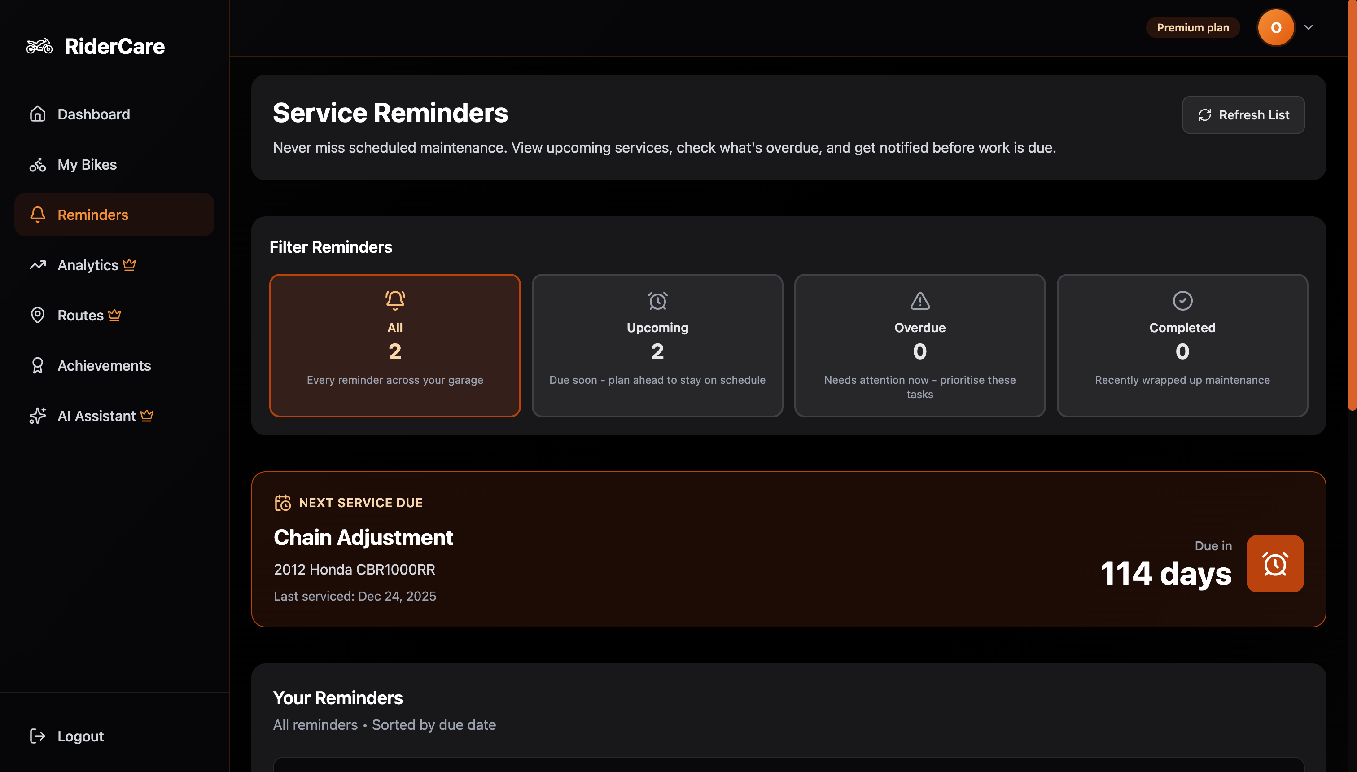Open Analytics from the sidebar

pyautogui.click(x=88, y=265)
